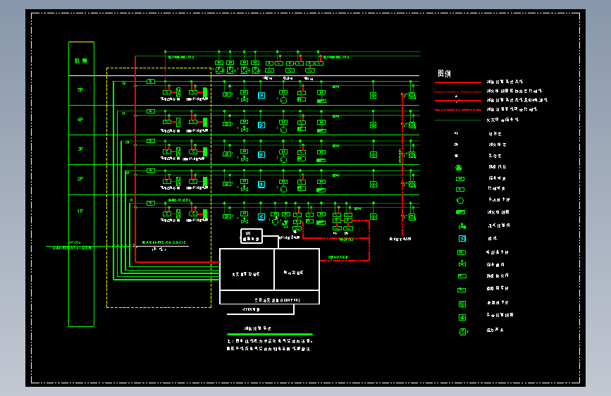Click the solid green block on 3F row

pos(205,151)
